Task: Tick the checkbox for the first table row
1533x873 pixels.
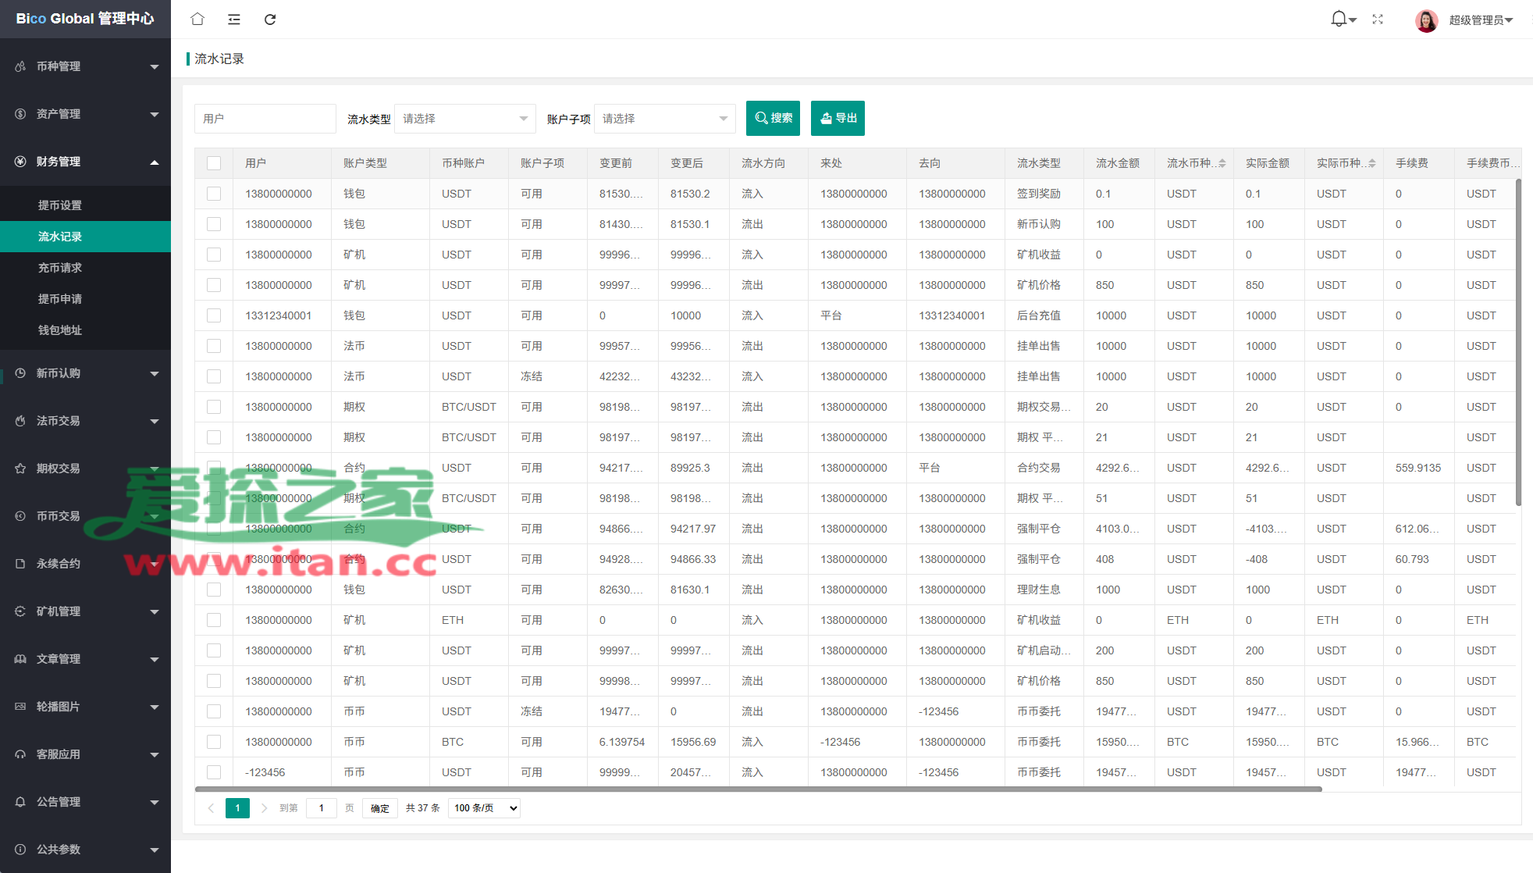Action: 214,194
